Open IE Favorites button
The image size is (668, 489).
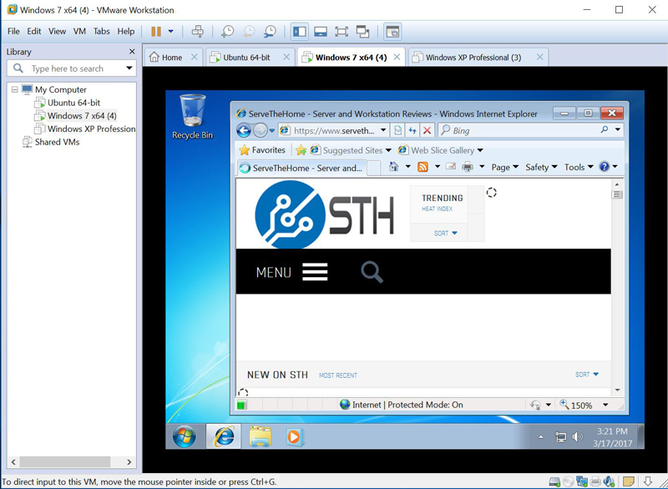[262, 150]
